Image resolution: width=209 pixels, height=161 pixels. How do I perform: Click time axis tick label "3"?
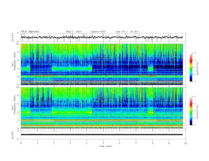tap(70, 143)
